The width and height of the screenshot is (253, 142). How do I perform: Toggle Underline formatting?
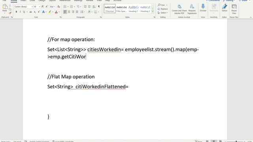click(x=24, y=12)
